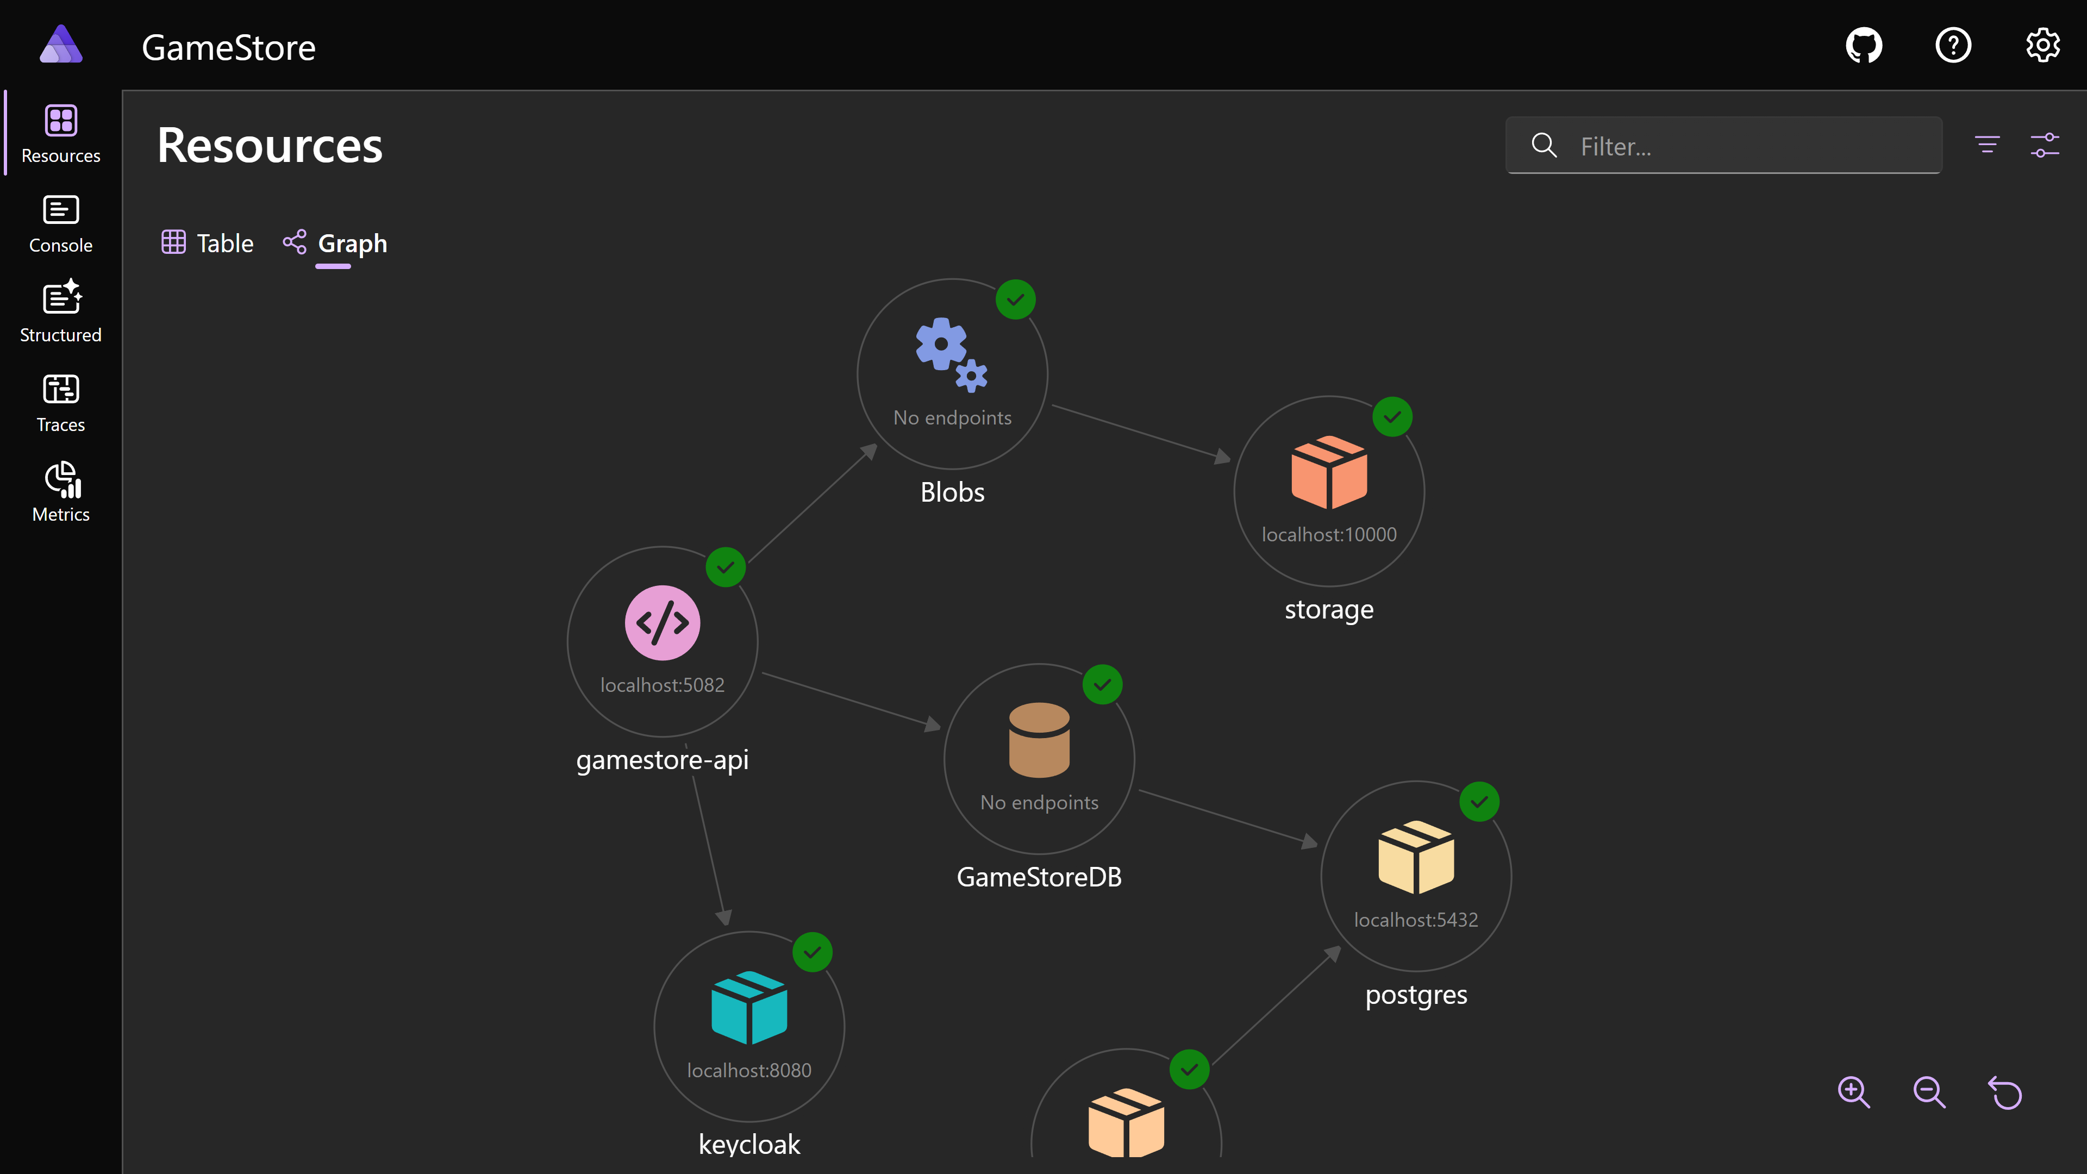Open the Settings gear icon
This screenshot has height=1174, width=2087.
2044,45
